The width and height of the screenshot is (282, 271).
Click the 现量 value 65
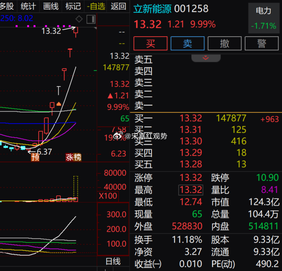click(197, 214)
